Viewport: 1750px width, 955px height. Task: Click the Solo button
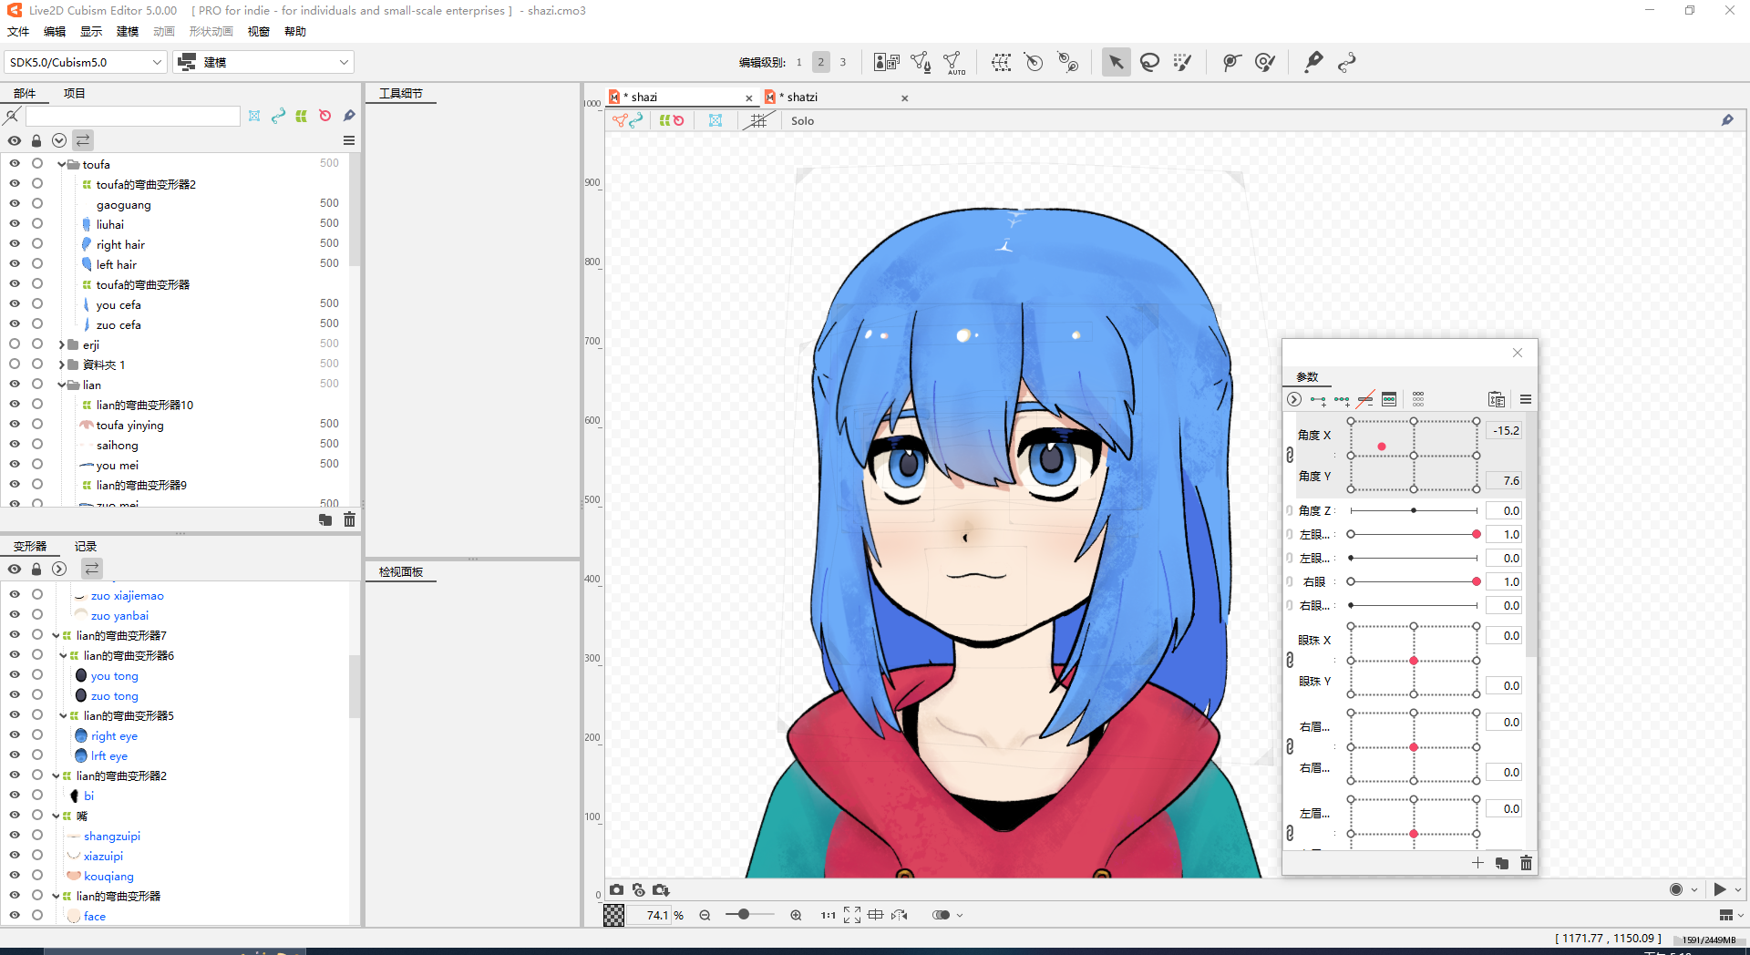[802, 120]
